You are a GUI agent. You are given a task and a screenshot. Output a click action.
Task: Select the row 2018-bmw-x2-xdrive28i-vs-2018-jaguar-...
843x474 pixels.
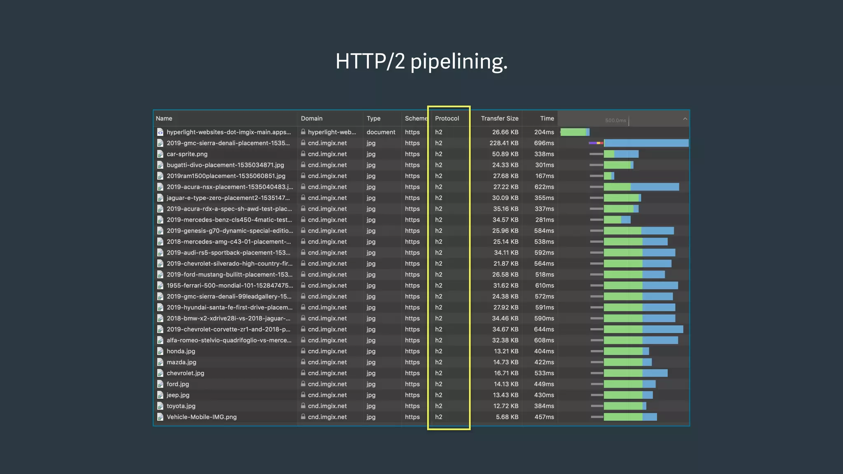(421, 318)
